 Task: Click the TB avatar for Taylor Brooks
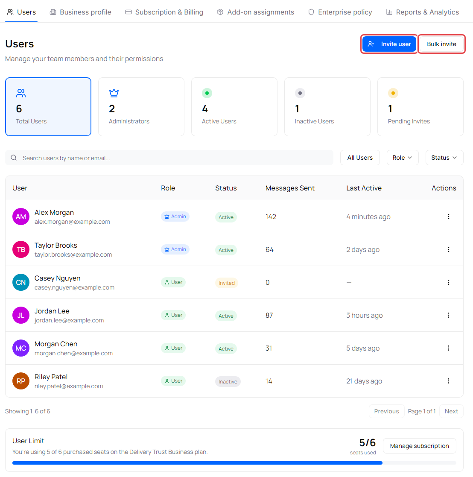point(20,249)
